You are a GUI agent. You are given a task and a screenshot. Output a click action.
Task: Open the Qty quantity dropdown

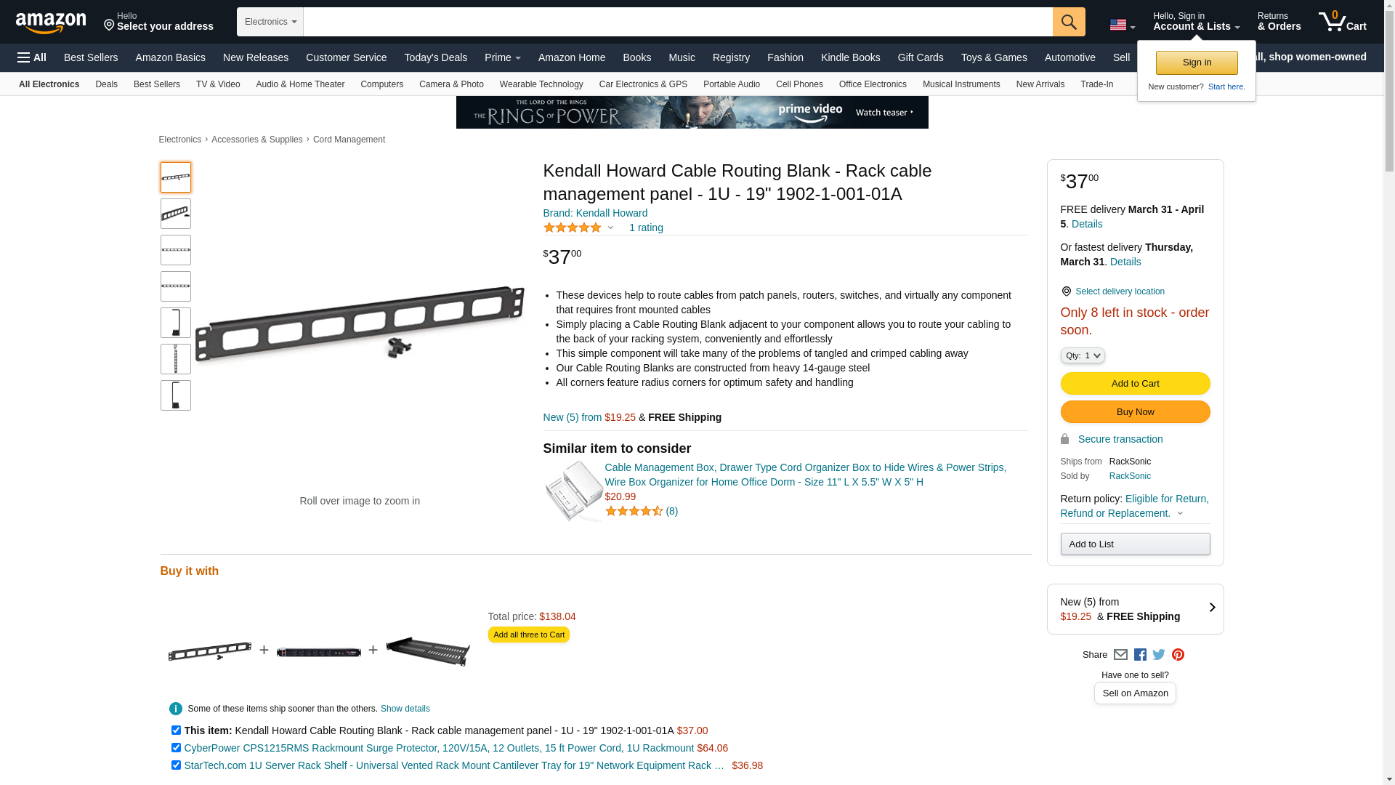click(1083, 355)
